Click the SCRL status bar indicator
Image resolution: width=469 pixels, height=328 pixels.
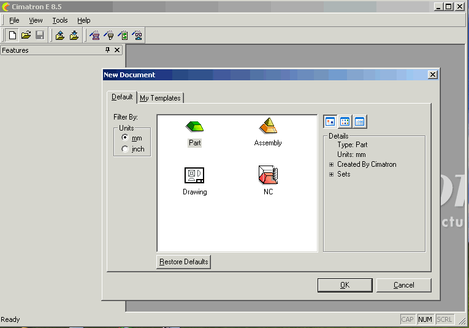[x=444, y=319]
